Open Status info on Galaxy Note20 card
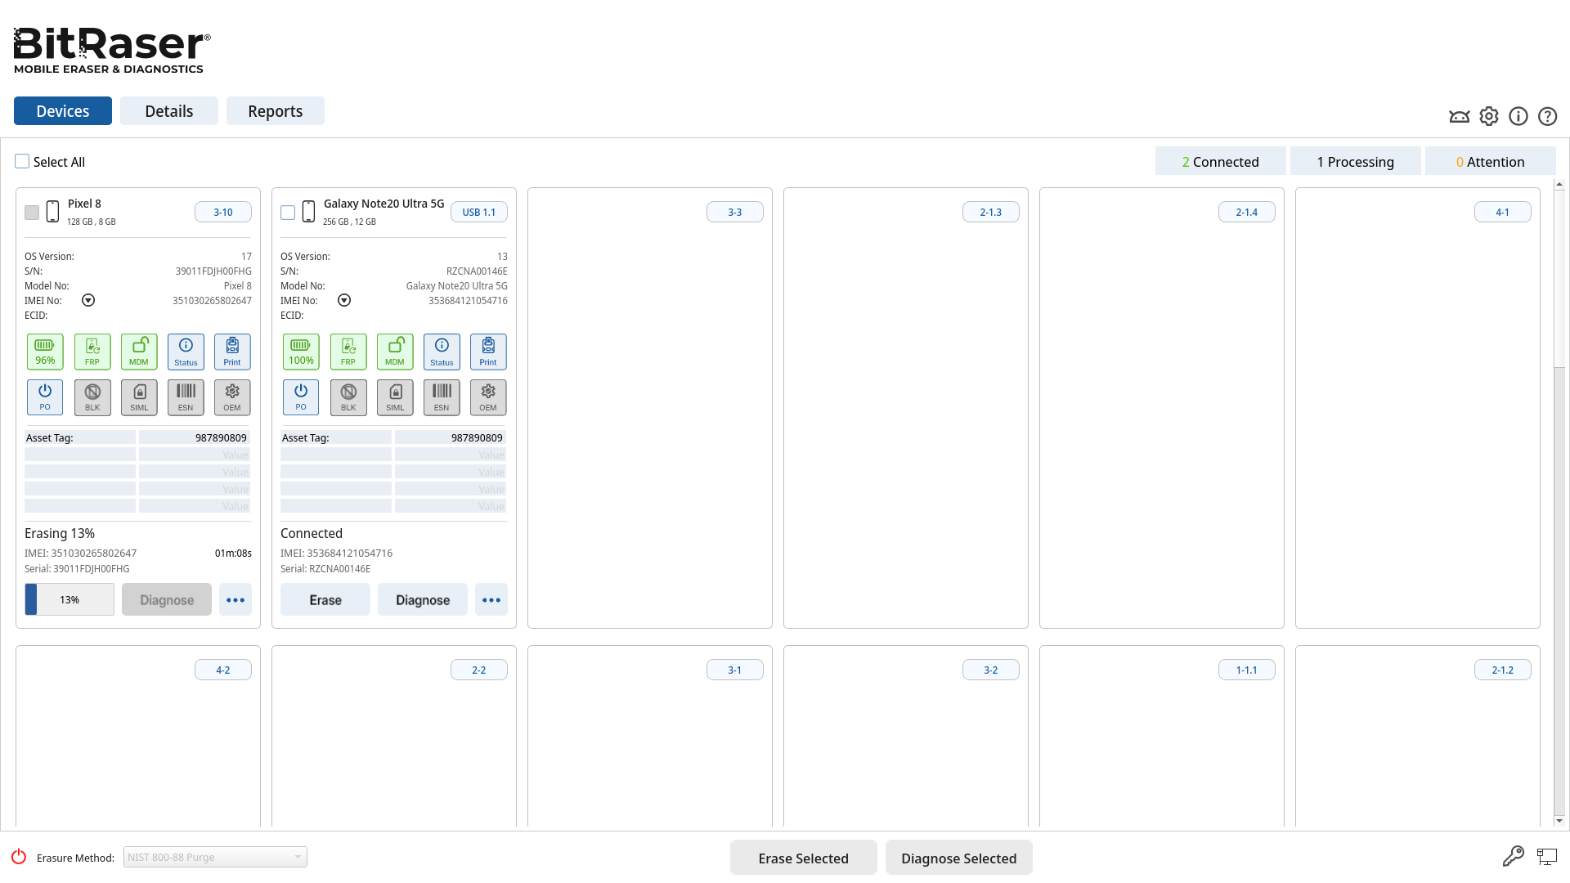Viewport: 1570px width, 883px height. click(442, 352)
